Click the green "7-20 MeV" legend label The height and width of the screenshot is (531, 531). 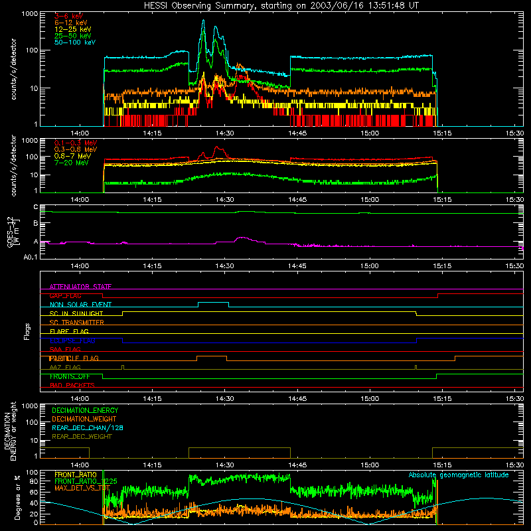pos(72,163)
